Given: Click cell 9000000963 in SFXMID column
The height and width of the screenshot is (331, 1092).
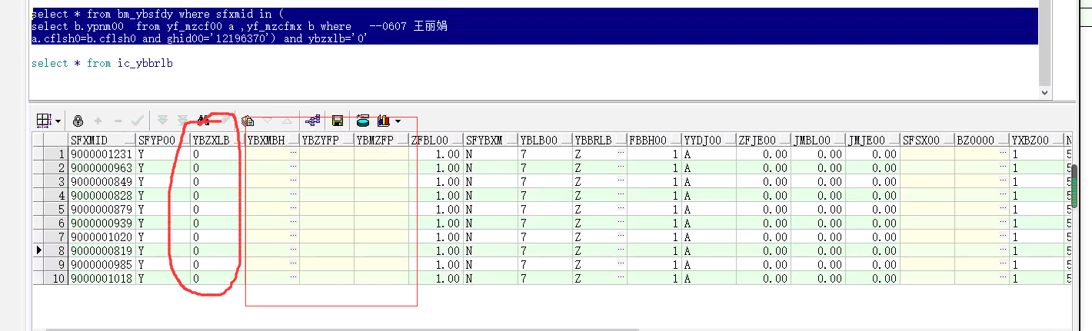Looking at the screenshot, I should click(102, 167).
